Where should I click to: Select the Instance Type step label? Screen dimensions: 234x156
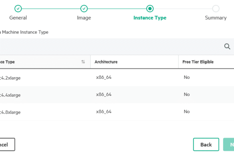point(150,18)
